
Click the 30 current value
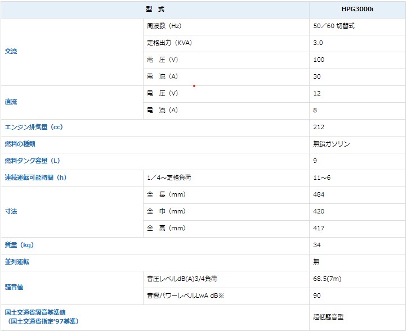pyautogui.click(x=317, y=76)
